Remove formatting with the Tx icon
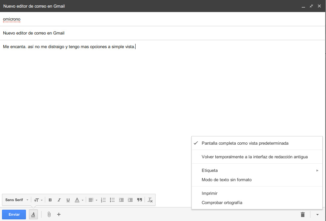Image resolution: width=326 pixels, height=221 pixels. (x=150, y=200)
